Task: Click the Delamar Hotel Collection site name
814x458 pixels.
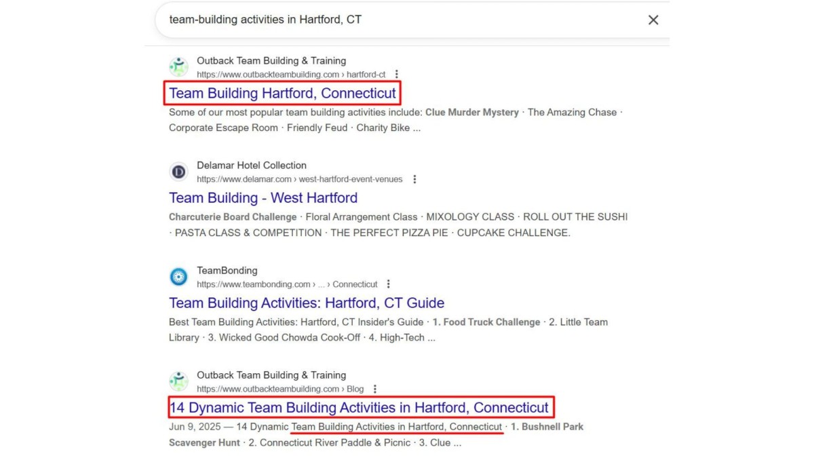Action: pyautogui.click(x=252, y=166)
